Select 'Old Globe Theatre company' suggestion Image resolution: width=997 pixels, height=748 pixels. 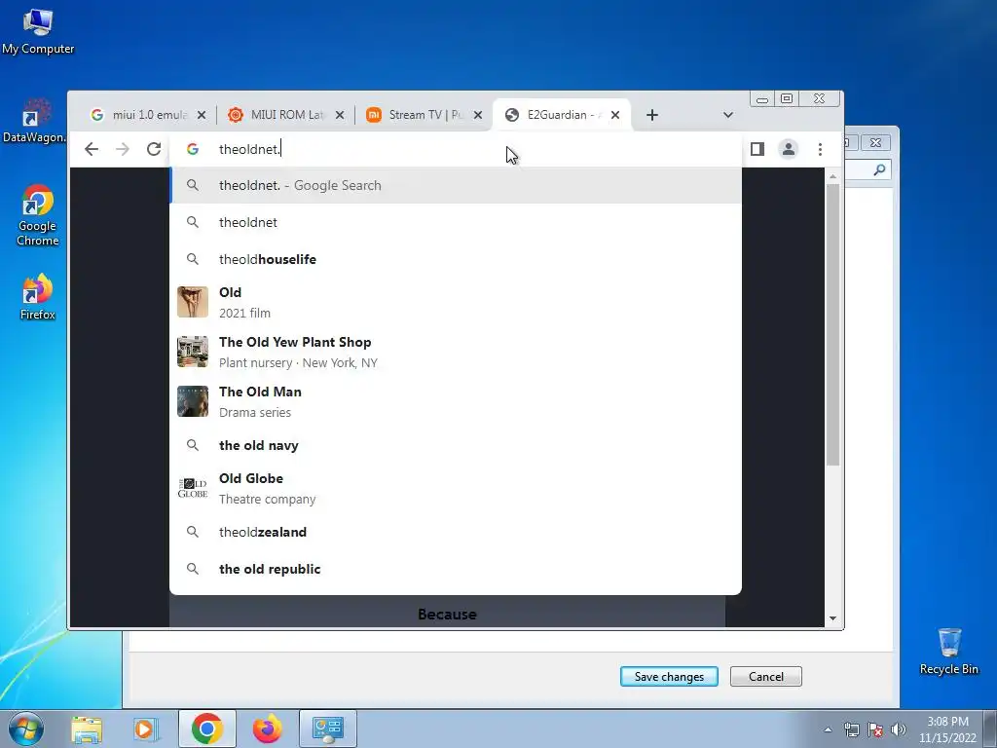(x=456, y=488)
